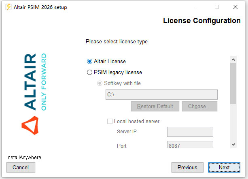Click the scrollbar down arrow
The width and height of the screenshot is (248, 179).
[233, 145]
